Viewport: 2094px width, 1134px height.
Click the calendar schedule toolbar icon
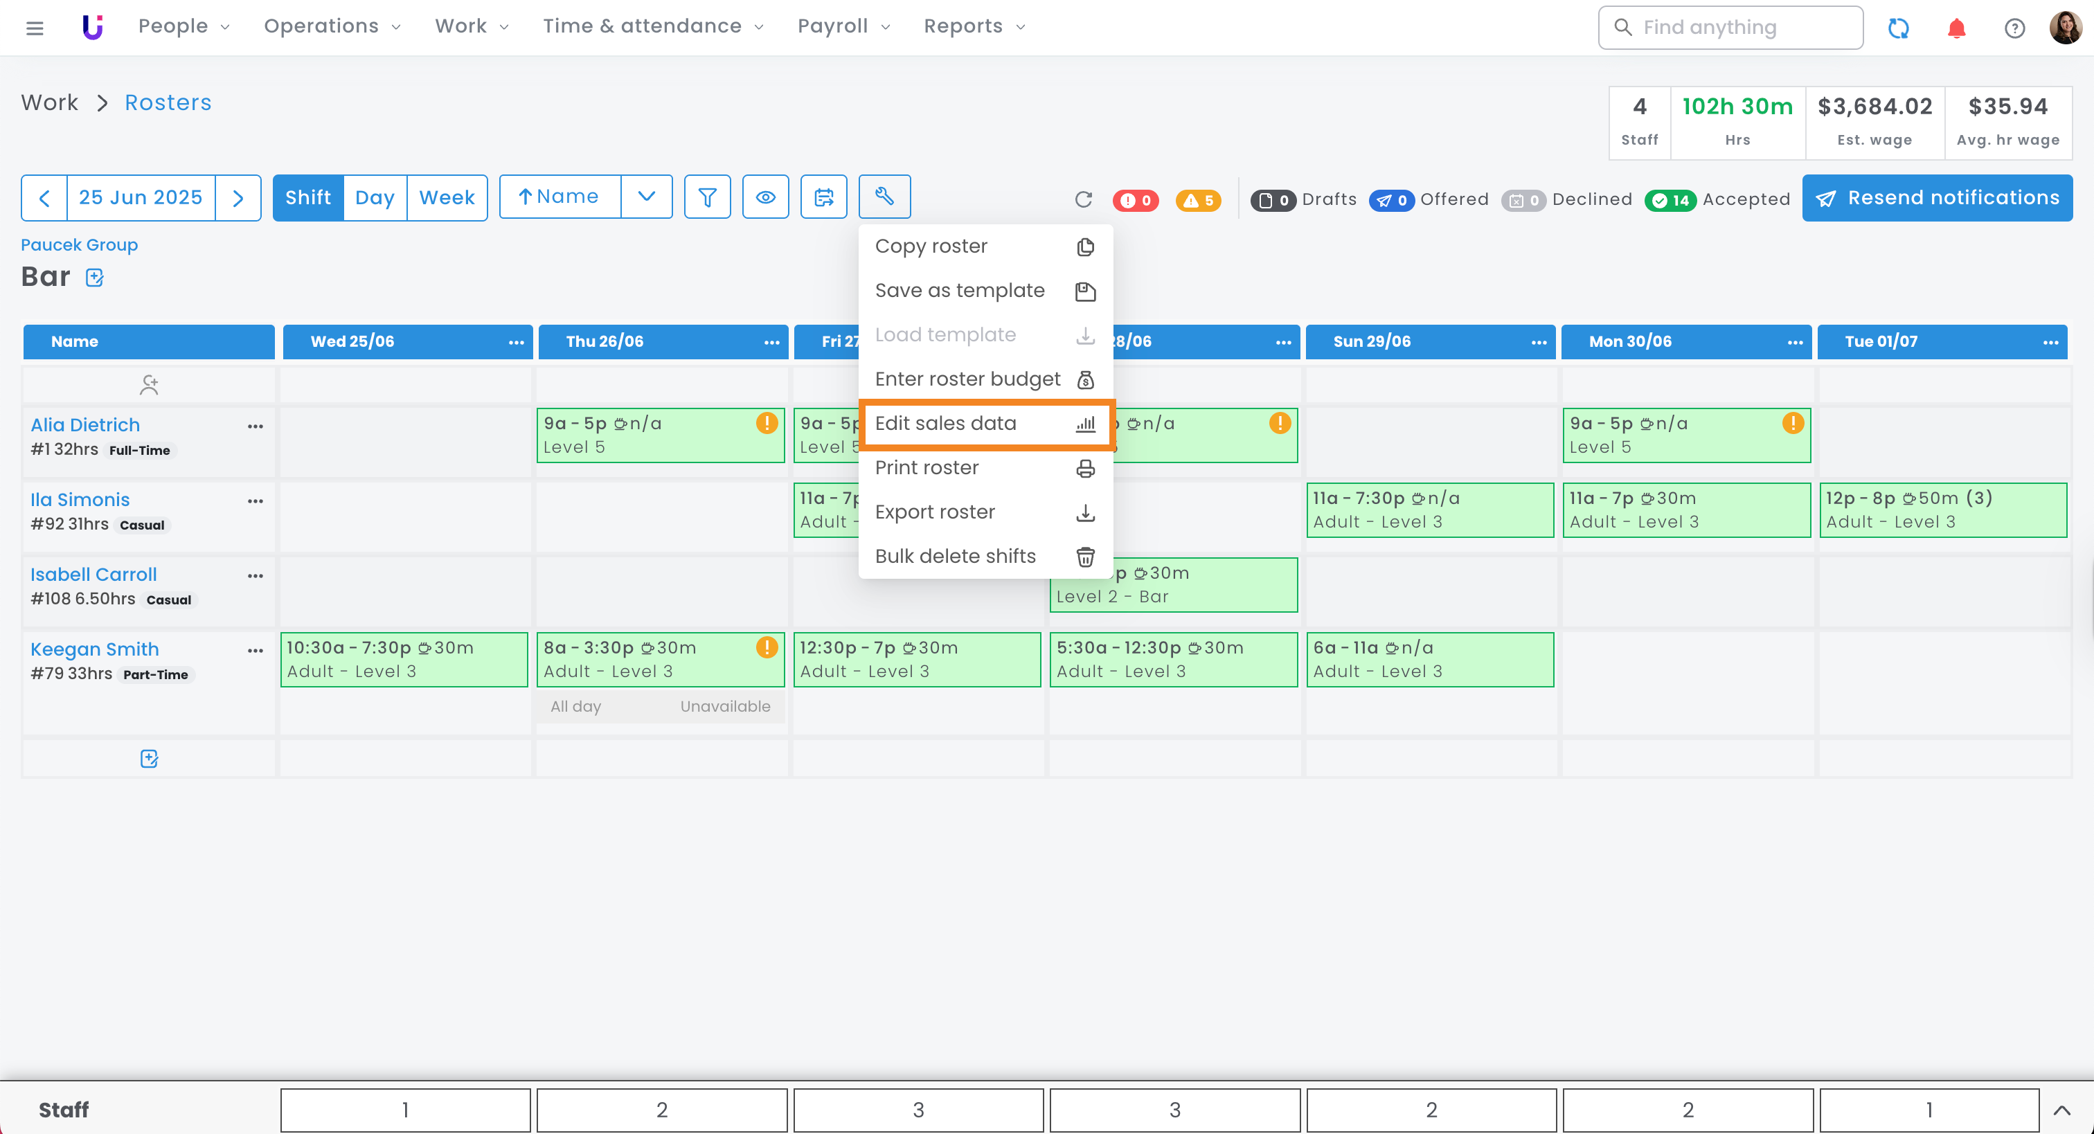[823, 197]
